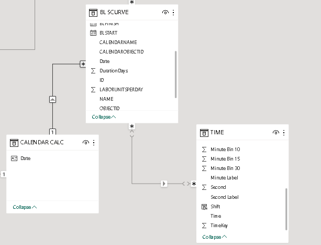Click sigma icon beside Minute Bin 15

coord(204,159)
